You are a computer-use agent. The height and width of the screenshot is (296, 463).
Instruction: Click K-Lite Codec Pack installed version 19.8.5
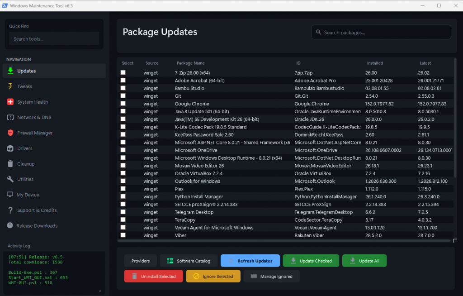tap(371, 127)
